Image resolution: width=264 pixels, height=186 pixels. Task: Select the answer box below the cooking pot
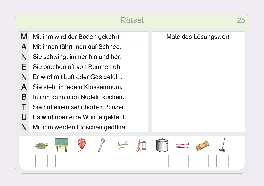tap(162, 161)
